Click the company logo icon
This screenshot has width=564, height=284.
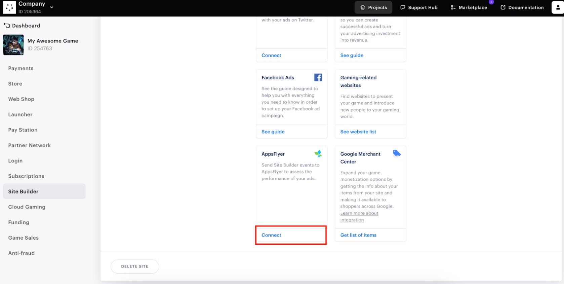(9, 7)
